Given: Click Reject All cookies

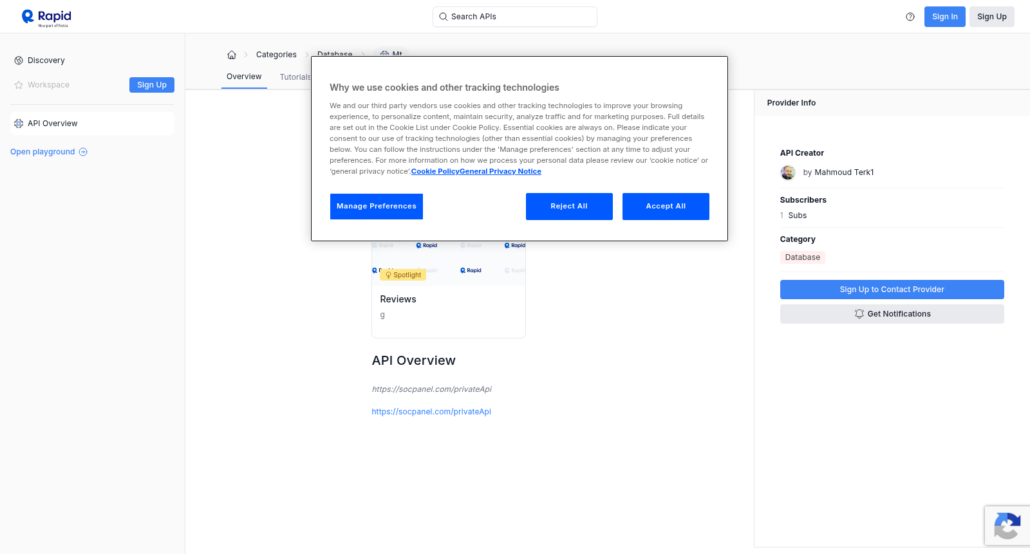Looking at the screenshot, I should pos(569,207).
